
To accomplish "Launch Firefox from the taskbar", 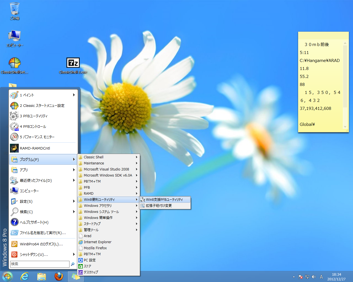I will point(59,276).
